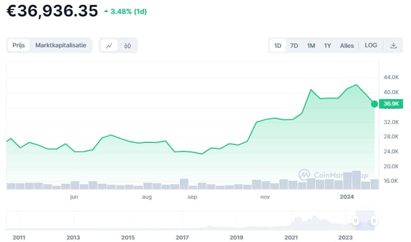Click the 16.0K price axis label
411x242 pixels.
pyautogui.click(x=391, y=181)
